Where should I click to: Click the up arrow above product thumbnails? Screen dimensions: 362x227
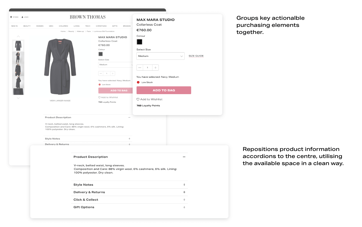18,36
